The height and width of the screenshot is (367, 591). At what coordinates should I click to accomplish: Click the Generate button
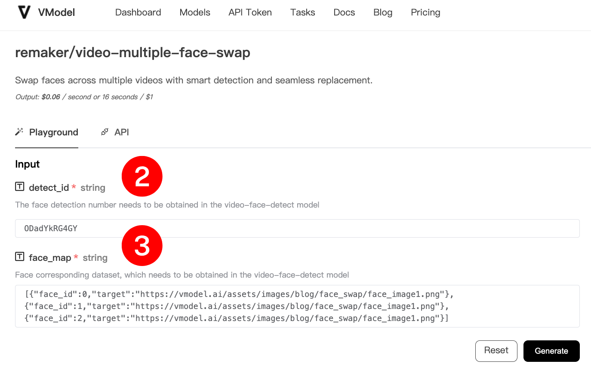pos(551,351)
